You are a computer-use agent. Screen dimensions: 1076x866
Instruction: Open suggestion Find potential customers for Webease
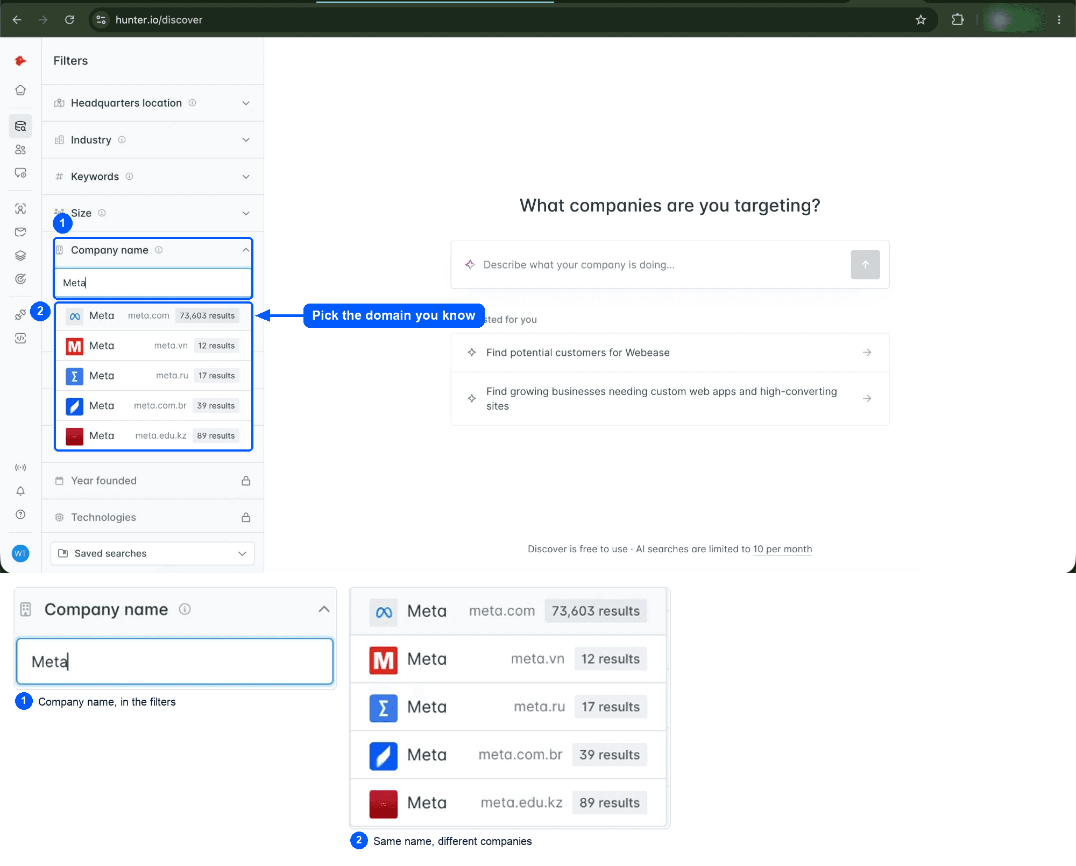click(670, 353)
